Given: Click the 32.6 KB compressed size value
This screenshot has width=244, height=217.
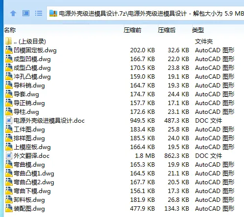Looking at the screenshot, I should (178, 50).
